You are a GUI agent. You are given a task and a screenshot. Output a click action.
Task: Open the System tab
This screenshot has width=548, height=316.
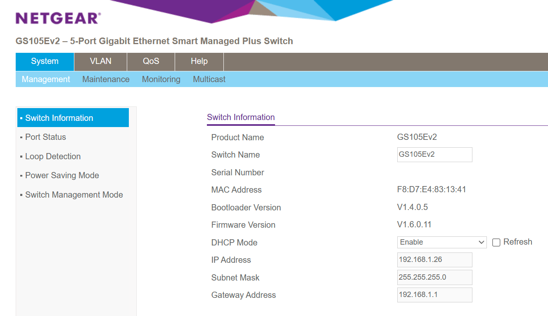[45, 61]
